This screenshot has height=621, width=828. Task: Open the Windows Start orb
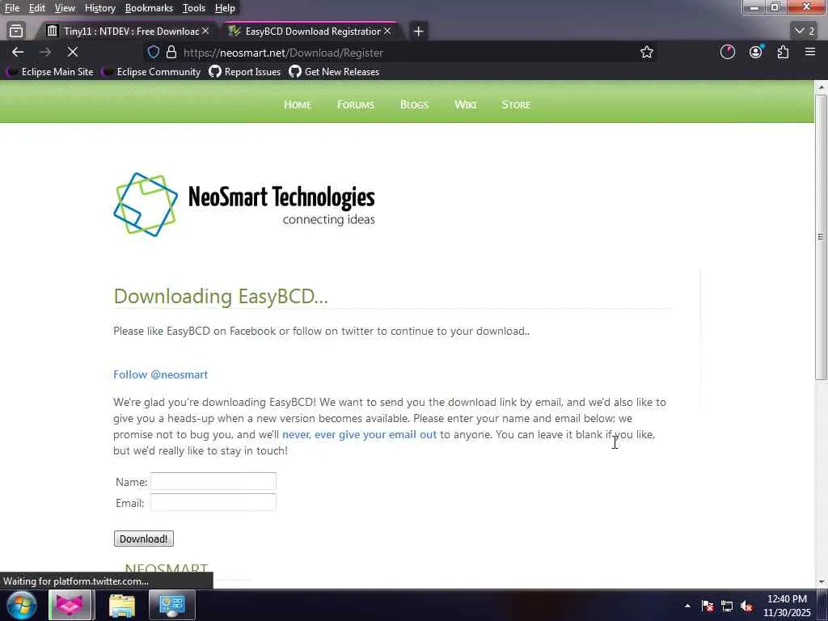point(22,605)
